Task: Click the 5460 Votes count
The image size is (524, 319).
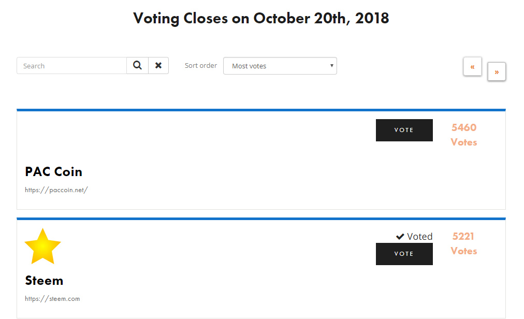Action: click(x=464, y=135)
